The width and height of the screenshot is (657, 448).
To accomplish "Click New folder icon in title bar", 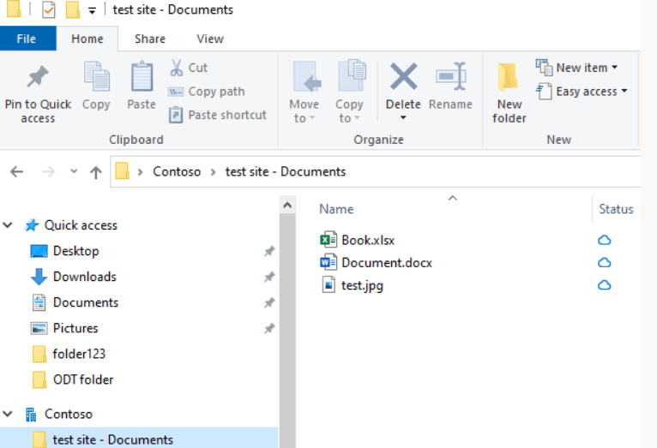I will [73, 9].
